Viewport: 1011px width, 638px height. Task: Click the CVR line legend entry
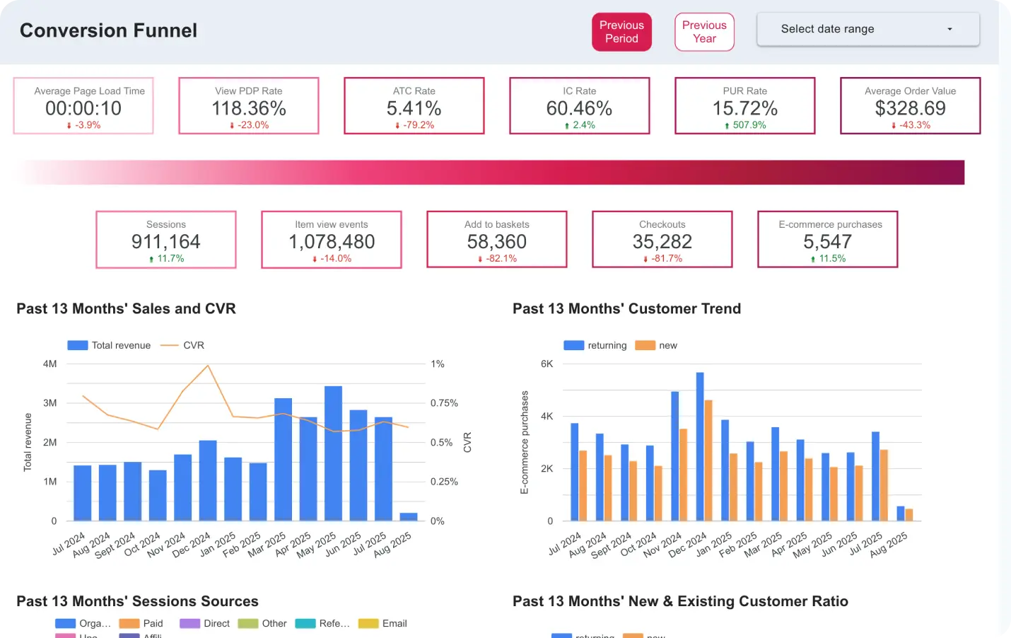click(x=182, y=344)
